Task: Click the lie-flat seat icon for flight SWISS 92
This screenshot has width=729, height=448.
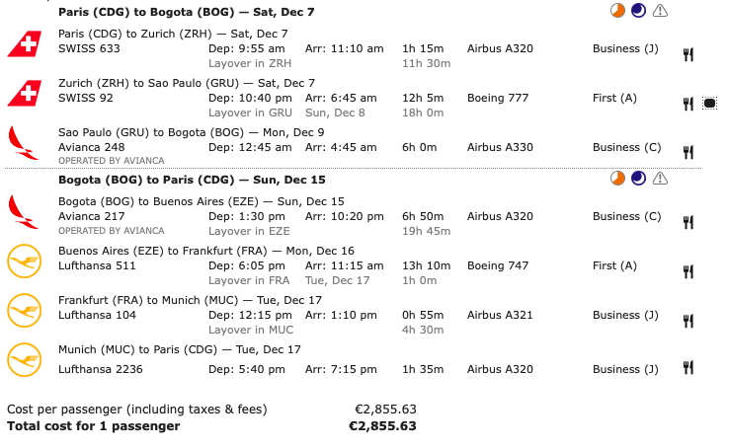Action: coord(709,103)
